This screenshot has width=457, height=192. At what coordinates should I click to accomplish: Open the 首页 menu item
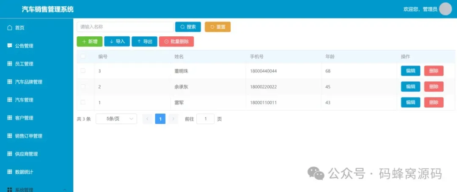[x=36, y=28]
